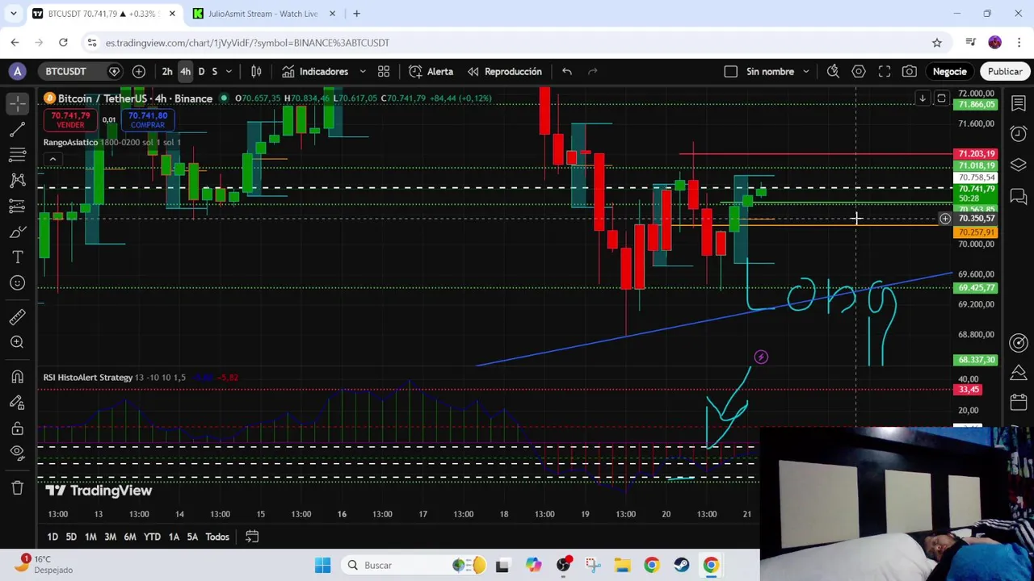Select the Todos date range
The width and height of the screenshot is (1034, 581).
click(x=217, y=537)
